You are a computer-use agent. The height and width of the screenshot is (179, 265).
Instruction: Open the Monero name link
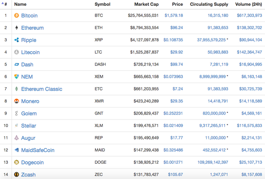30,101
